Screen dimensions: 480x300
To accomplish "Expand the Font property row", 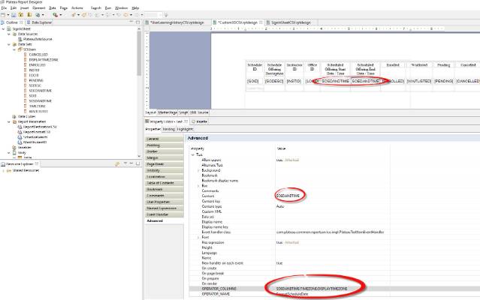I will (198, 238).
